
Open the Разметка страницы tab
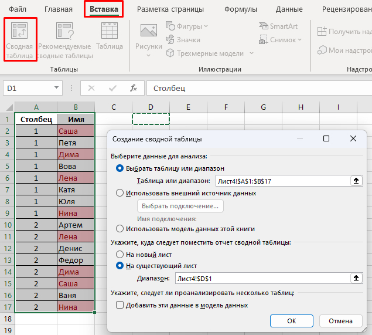[x=170, y=9]
